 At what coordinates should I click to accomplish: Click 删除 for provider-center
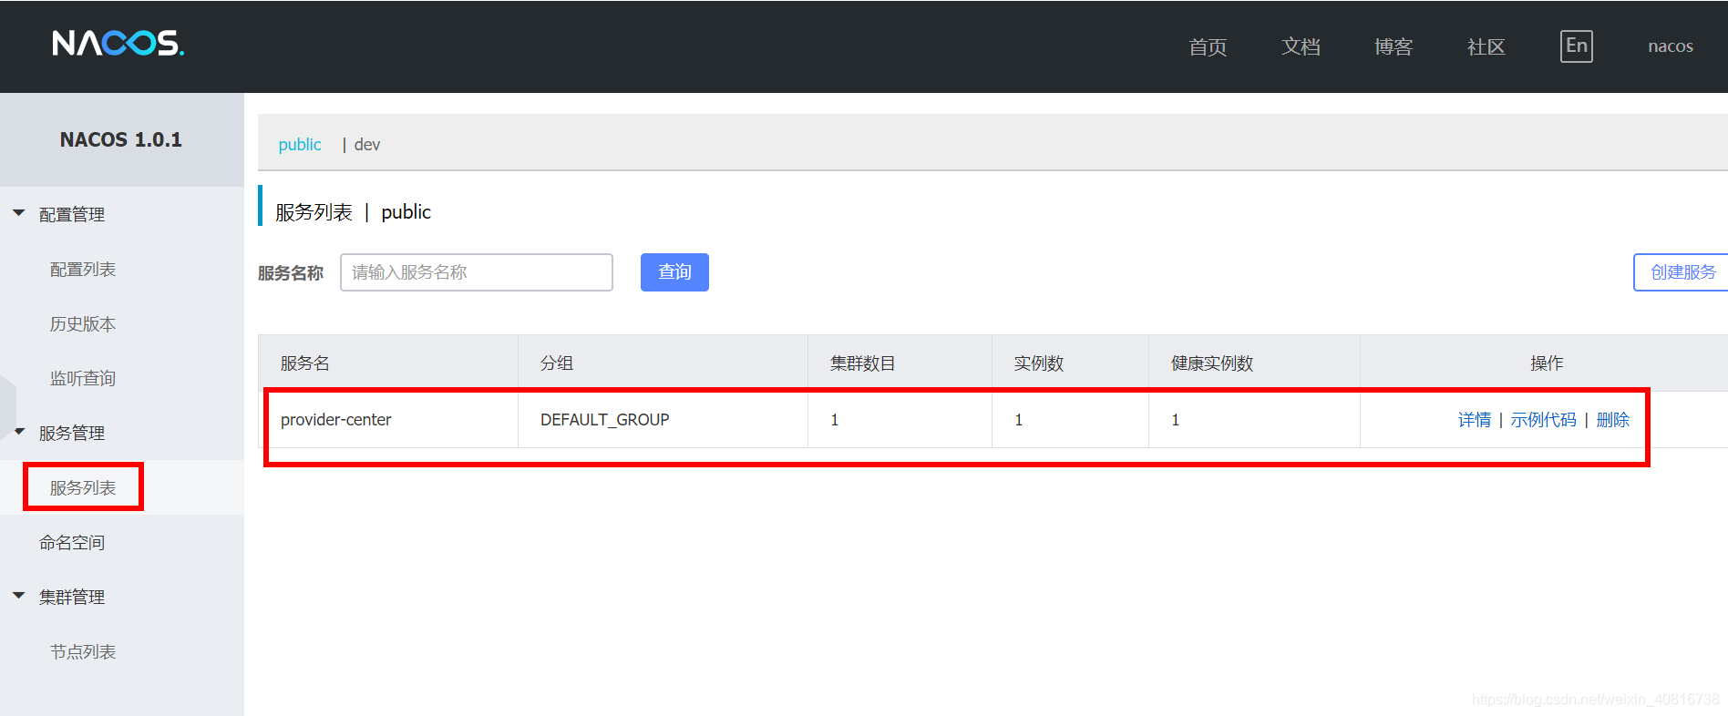tap(1613, 420)
